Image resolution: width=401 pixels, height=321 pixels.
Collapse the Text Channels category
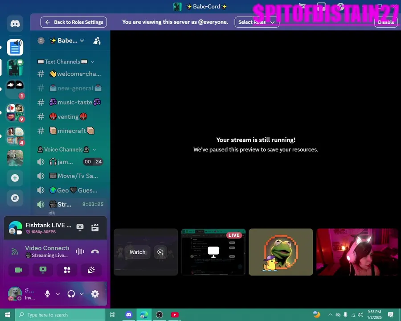pos(66,62)
